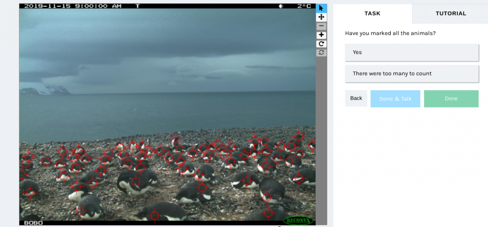This screenshot has width=488, height=227.
Task: Switch to the TASK tab
Action: (x=372, y=14)
